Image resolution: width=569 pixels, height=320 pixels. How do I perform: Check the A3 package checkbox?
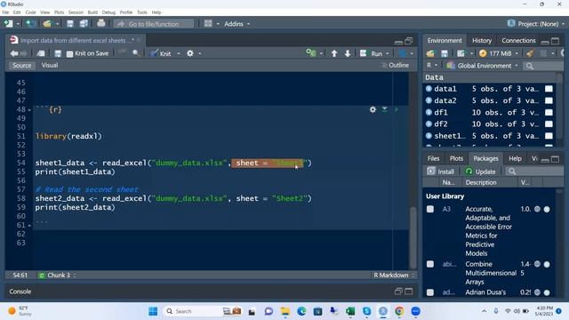430,209
